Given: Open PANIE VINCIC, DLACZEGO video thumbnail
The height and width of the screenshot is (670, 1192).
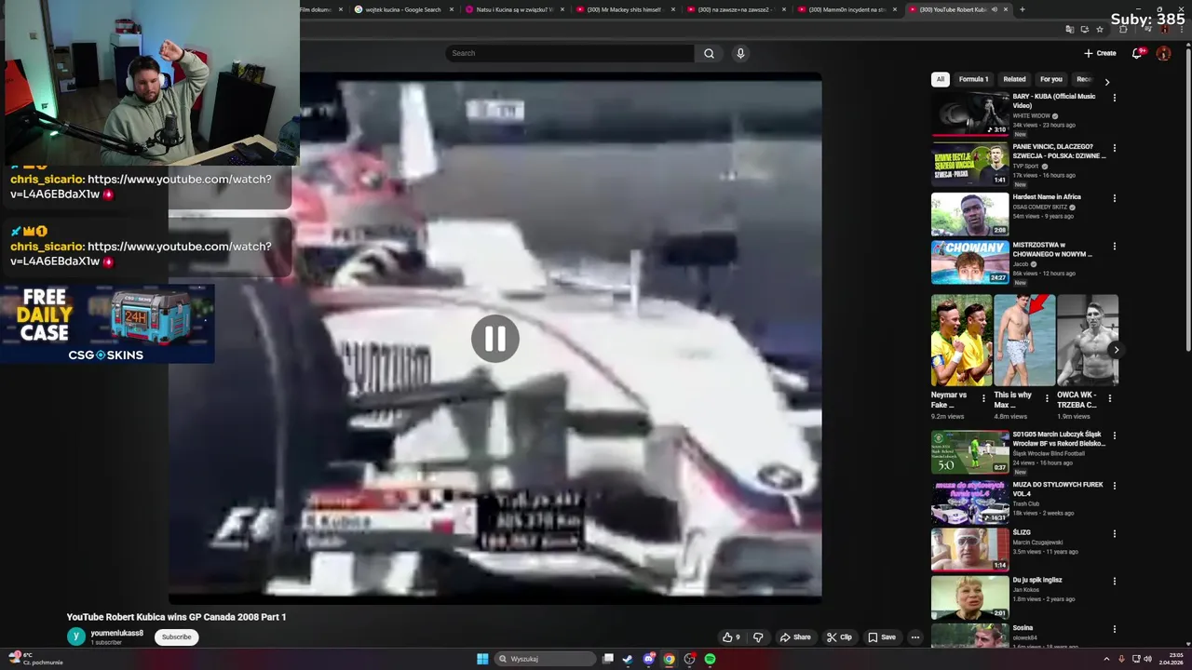Looking at the screenshot, I should click(x=970, y=165).
